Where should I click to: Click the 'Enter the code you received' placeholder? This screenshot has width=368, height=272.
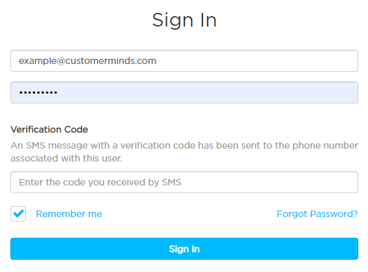[100, 182]
